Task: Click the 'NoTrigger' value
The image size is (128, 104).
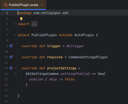Action: click(x=75, y=46)
